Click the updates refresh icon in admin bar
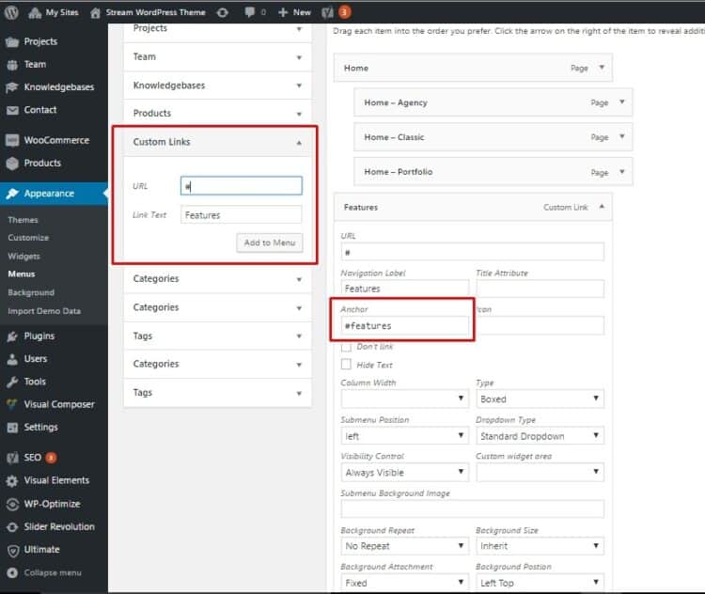Screen dimensions: 705x594 coord(222,12)
